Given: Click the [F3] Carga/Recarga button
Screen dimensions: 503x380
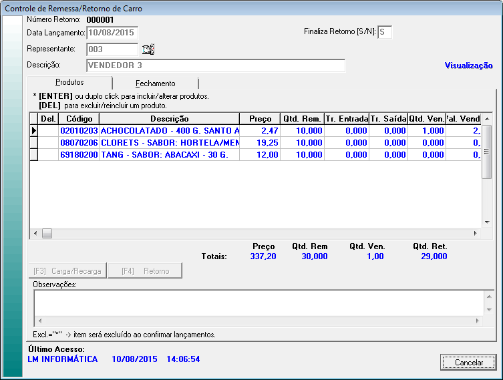Looking at the screenshot, I should (67, 271).
